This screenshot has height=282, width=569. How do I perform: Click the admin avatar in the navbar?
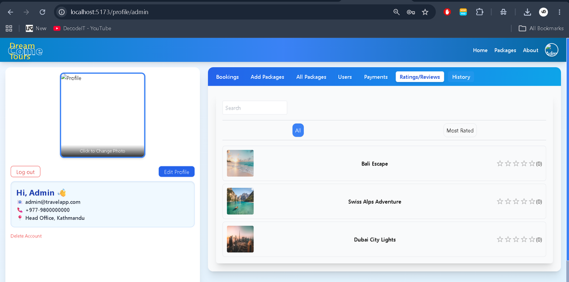(552, 50)
